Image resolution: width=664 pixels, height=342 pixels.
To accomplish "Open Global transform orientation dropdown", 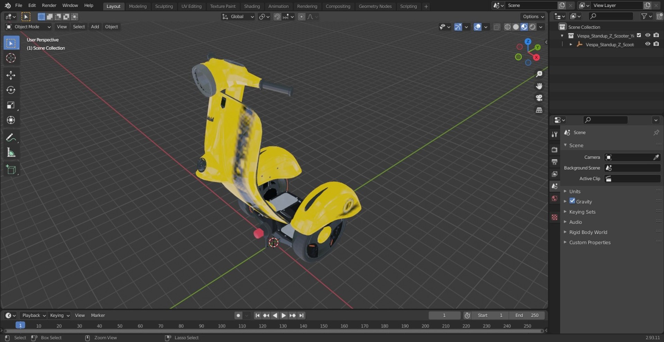I will [x=238, y=17].
